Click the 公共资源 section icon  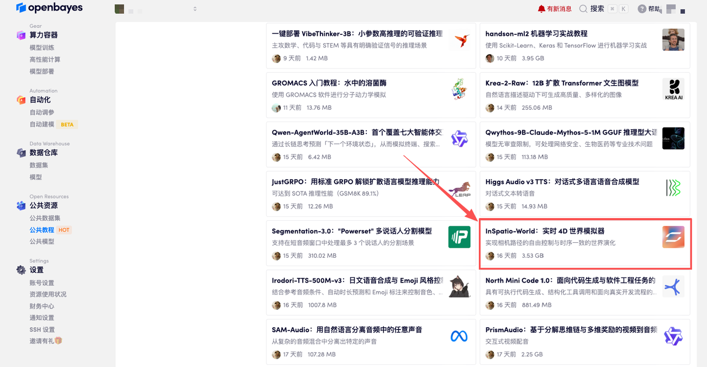[x=21, y=205]
